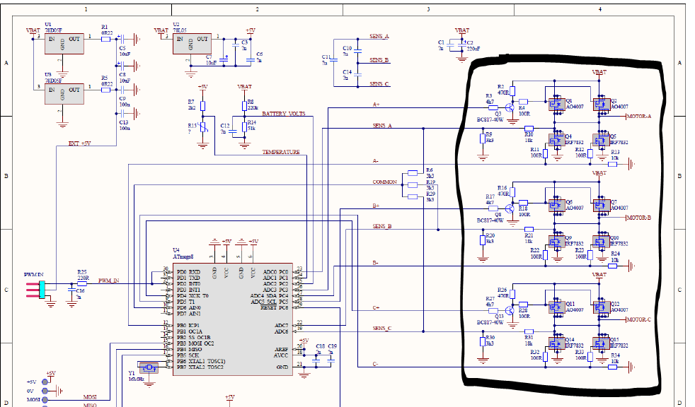Click the BATTERY_VOLTS net label

284,114
